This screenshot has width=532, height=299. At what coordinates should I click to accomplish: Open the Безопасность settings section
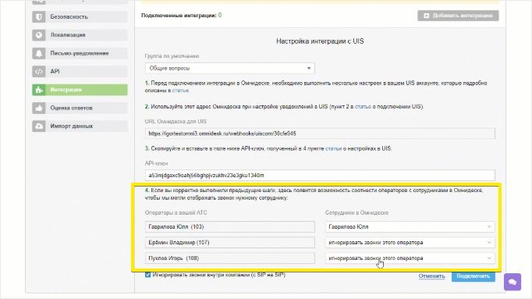pyautogui.click(x=80, y=16)
